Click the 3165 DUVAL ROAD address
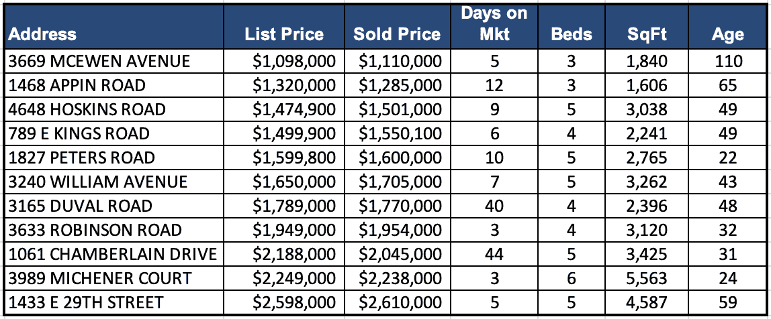 pyautogui.click(x=80, y=206)
